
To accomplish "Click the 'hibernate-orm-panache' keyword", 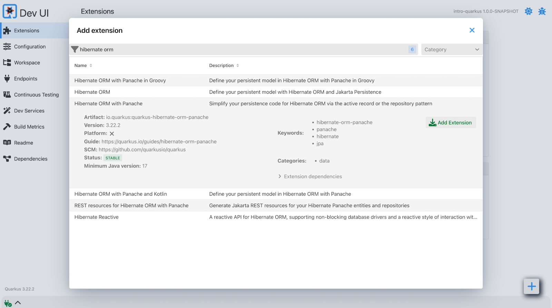I will pos(344,122).
